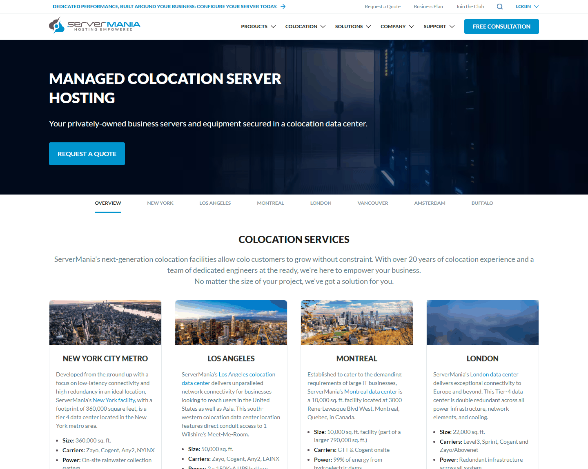The height and width of the screenshot is (469, 588).
Task: Follow the Montreal data center link
Action: pyautogui.click(x=371, y=392)
